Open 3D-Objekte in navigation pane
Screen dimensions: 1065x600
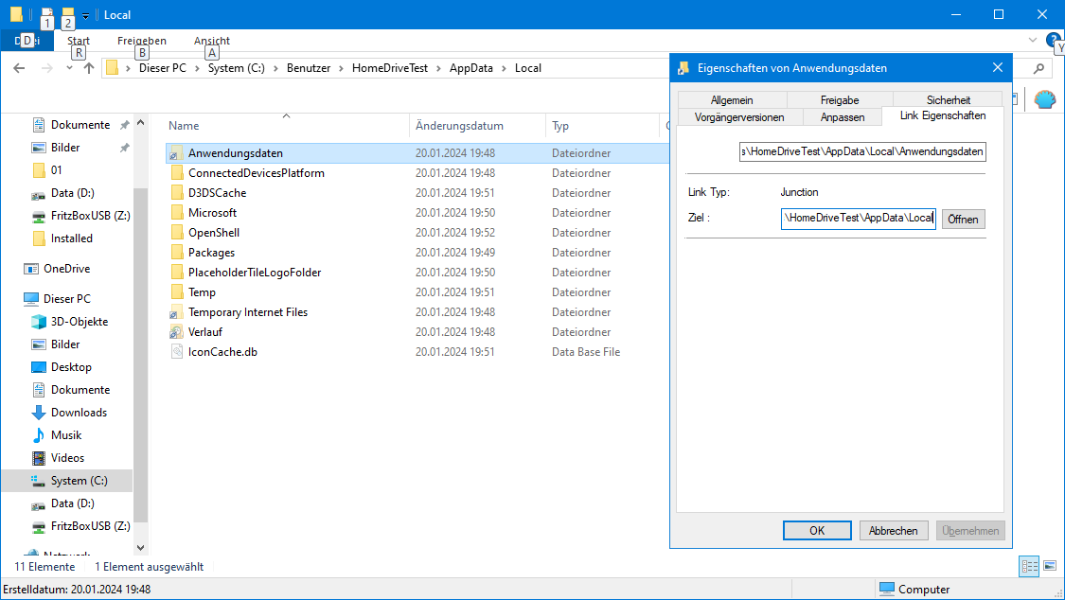(x=79, y=322)
